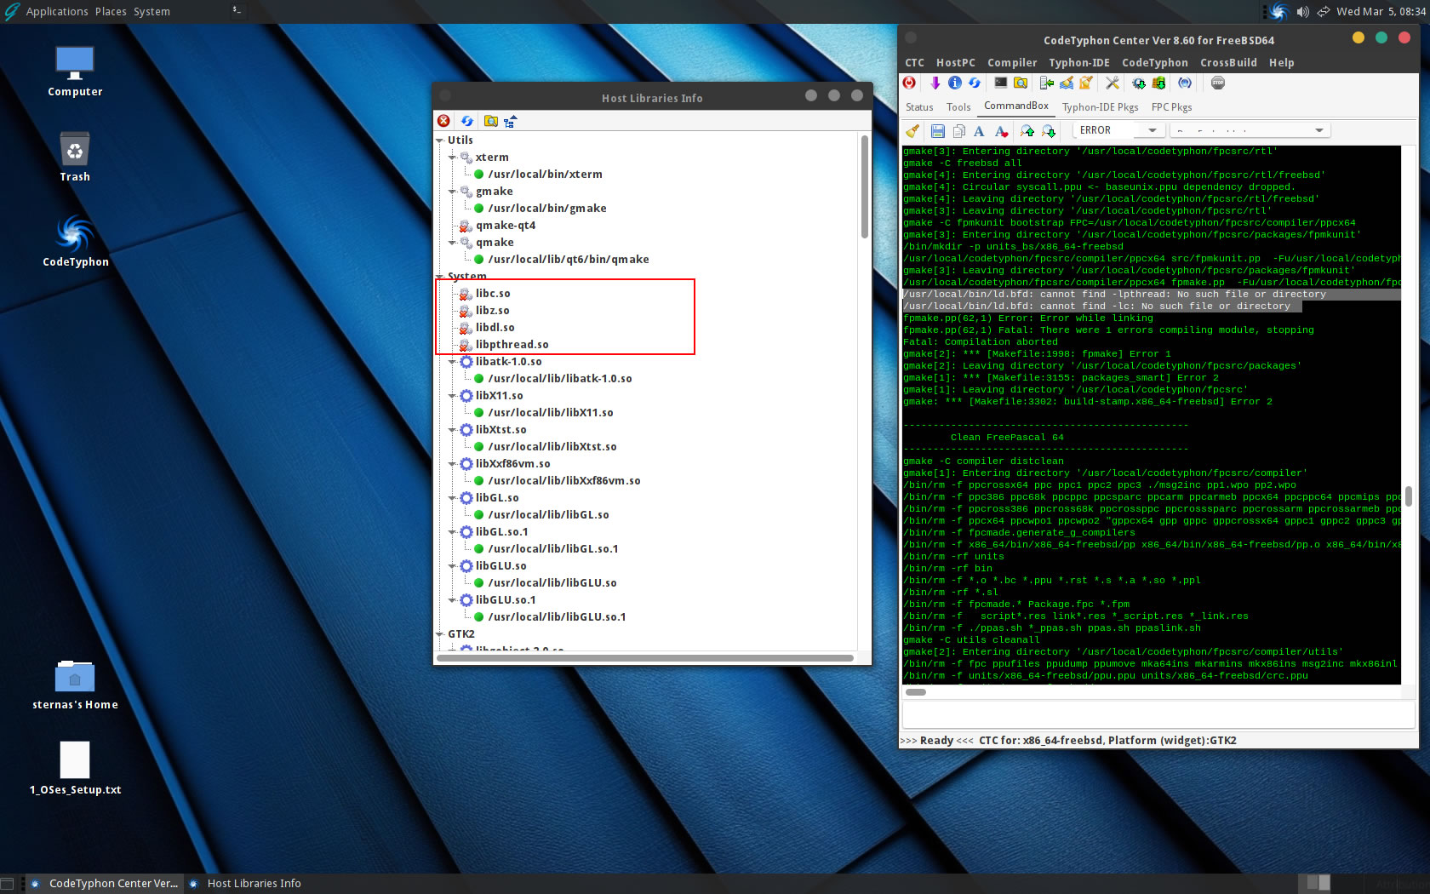
Task: Collapse the gmake tree node
Action: [x=453, y=192]
